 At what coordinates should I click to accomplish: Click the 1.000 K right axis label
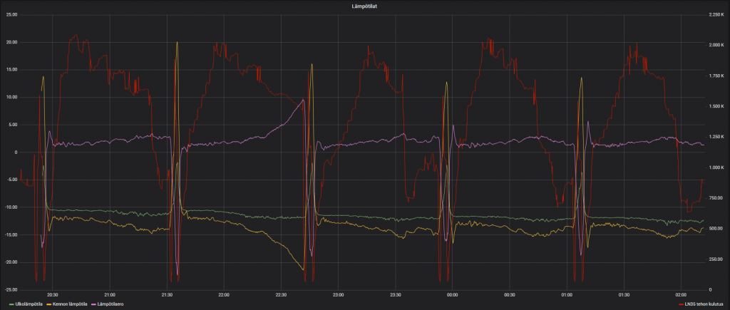click(715, 167)
